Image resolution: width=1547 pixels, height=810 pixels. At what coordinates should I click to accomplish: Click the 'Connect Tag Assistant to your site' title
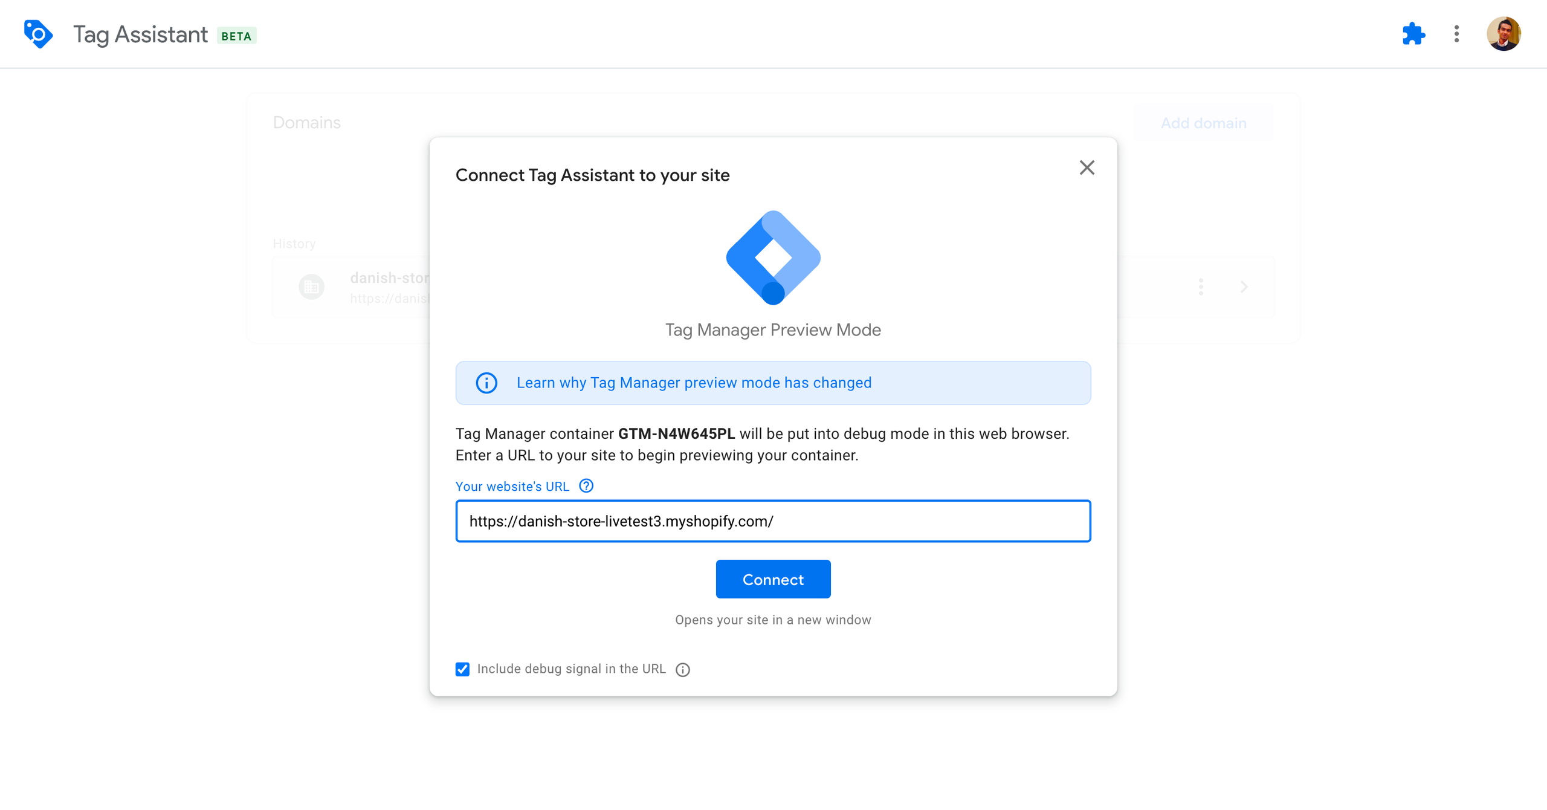click(x=592, y=175)
